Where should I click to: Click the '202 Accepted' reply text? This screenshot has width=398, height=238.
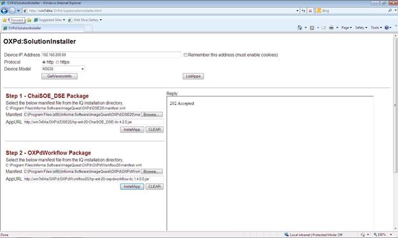182,104
